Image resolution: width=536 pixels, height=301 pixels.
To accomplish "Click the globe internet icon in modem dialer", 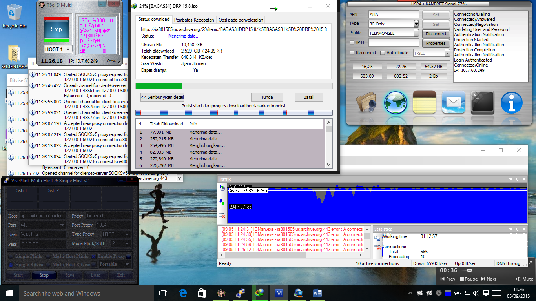I will pos(396,103).
